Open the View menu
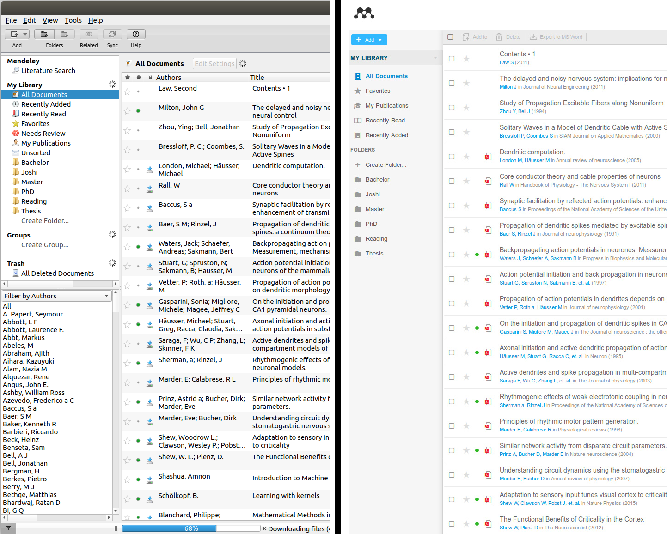Screen dimensions: 667x534 (50, 20)
